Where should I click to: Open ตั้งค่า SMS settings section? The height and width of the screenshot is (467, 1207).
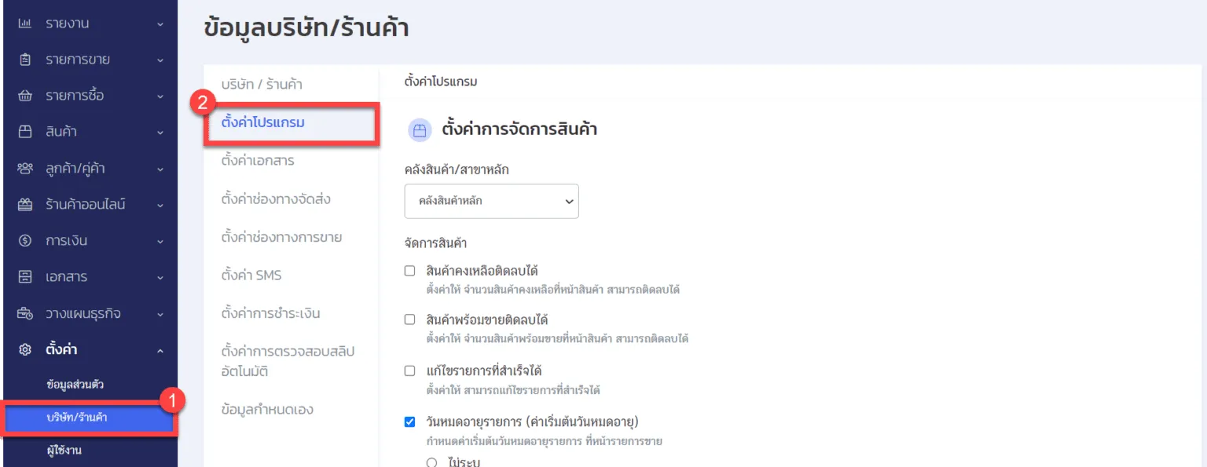point(251,275)
